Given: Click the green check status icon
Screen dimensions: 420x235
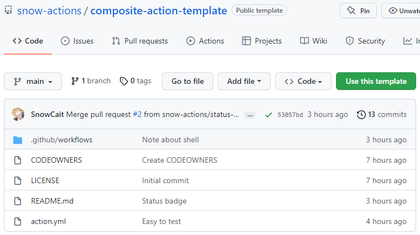Looking at the screenshot, I should (x=269, y=115).
